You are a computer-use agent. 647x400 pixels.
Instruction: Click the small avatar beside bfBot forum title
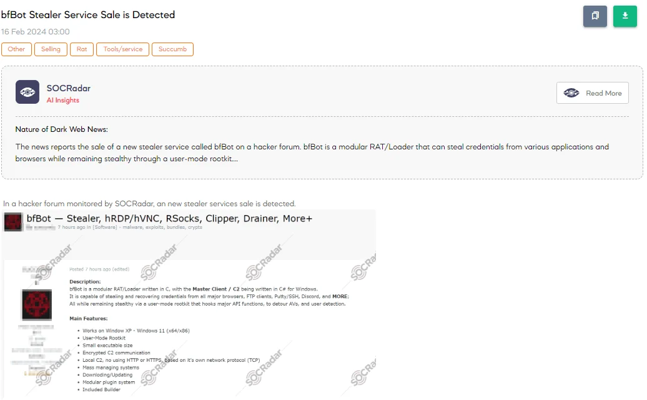click(12, 222)
